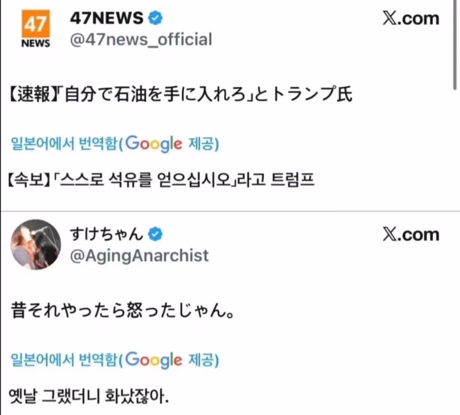This screenshot has height=415, width=460.
Task: Open the @AgingAnarchist handle
Action: [139, 255]
